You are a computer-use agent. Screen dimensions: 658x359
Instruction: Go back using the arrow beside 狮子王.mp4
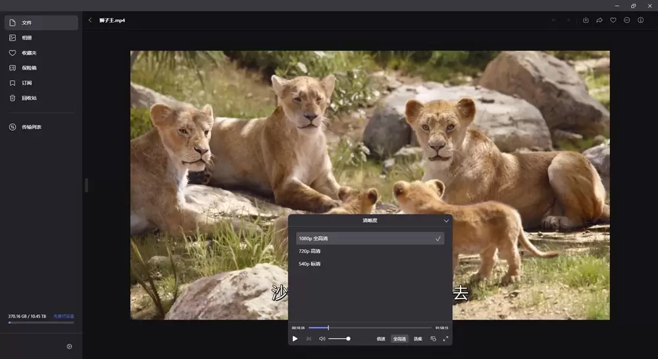point(89,20)
